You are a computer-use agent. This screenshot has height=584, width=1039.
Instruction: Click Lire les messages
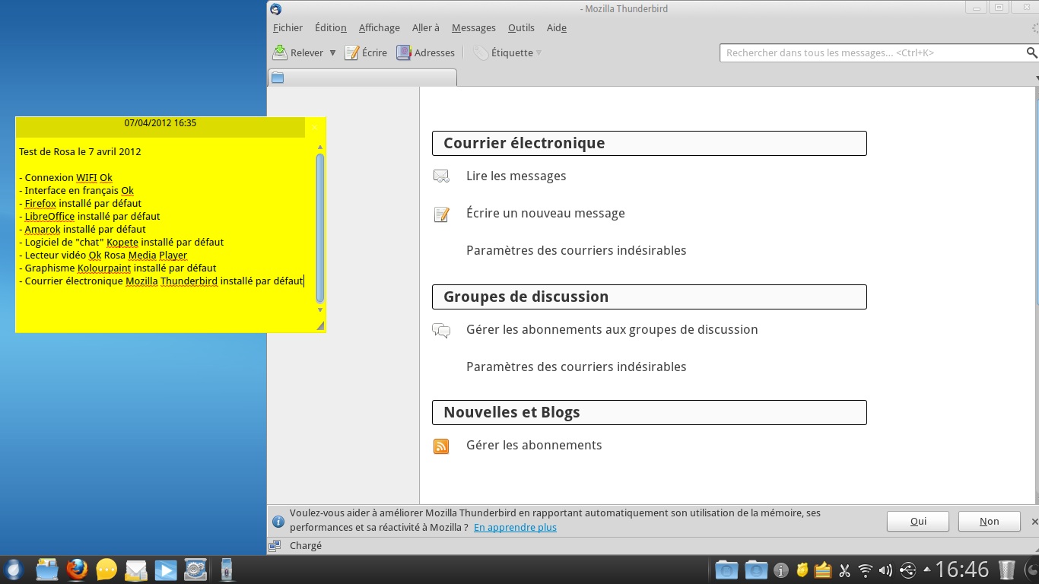516,176
